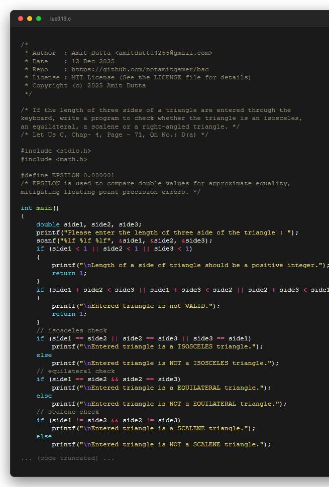
Task: Click the 'if (side1 != side2' condition
Action: coord(108,420)
